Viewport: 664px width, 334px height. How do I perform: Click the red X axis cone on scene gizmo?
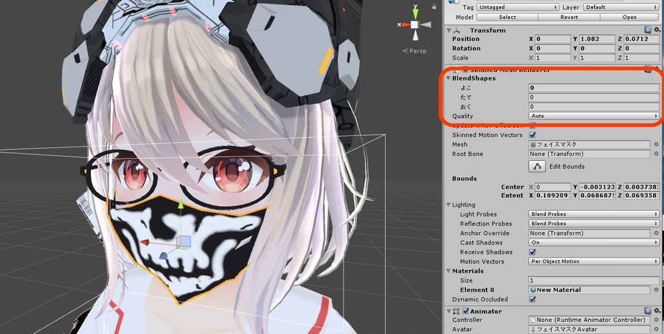coord(405,25)
